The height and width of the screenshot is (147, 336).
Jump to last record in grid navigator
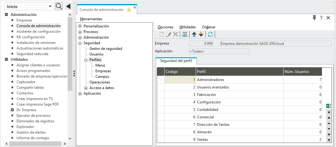329,140
